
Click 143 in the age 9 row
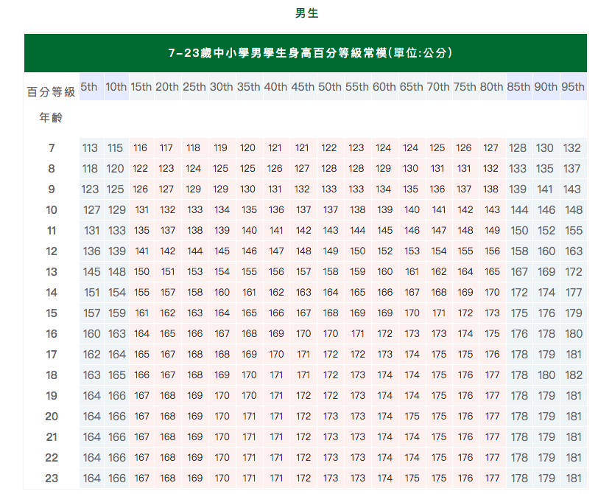point(572,189)
